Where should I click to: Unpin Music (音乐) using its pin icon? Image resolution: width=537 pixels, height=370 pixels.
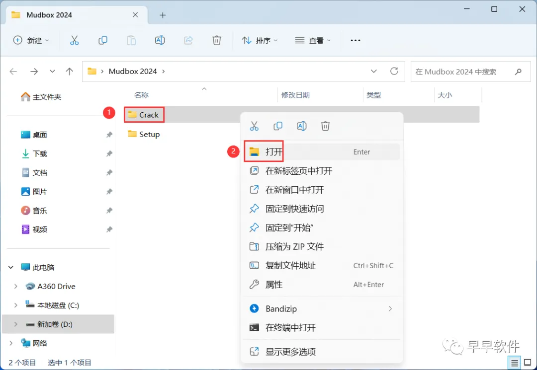pos(109,210)
